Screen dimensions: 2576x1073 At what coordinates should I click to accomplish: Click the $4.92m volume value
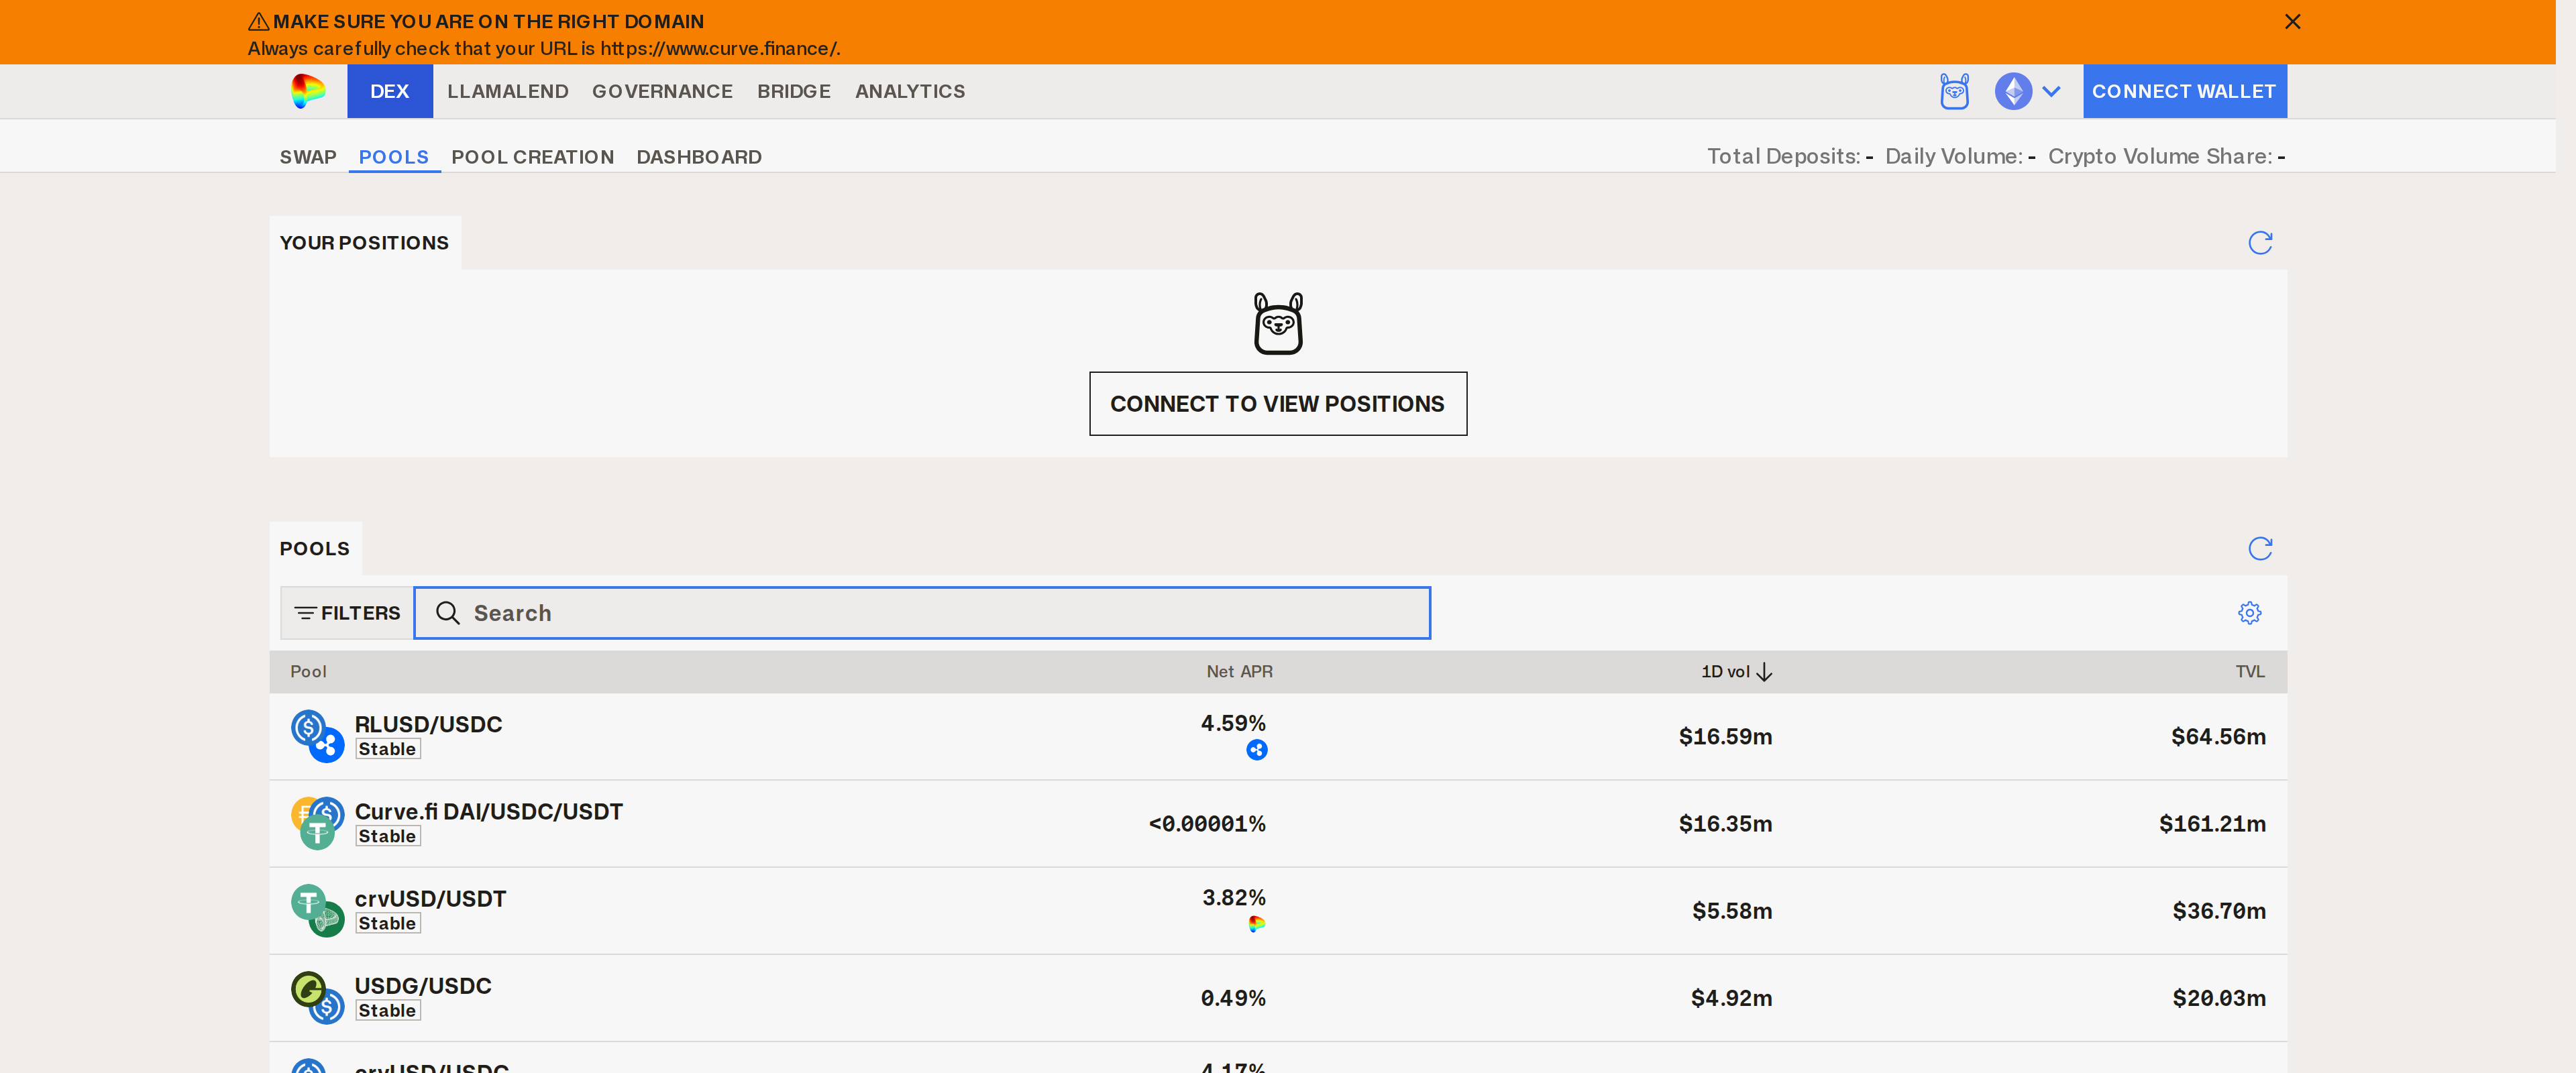click(x=1731, y=998)
